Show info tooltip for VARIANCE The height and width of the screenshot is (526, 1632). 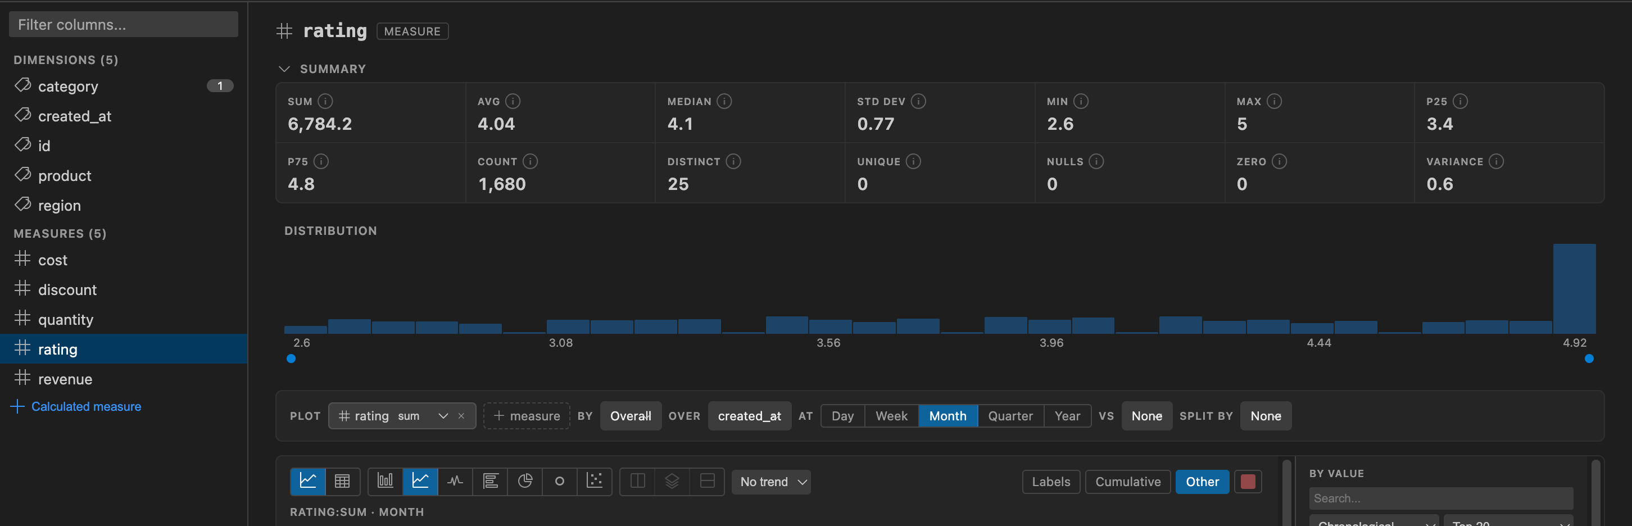pos(1497,162)
